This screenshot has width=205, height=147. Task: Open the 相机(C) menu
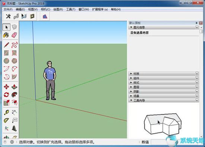coord(45,9)
